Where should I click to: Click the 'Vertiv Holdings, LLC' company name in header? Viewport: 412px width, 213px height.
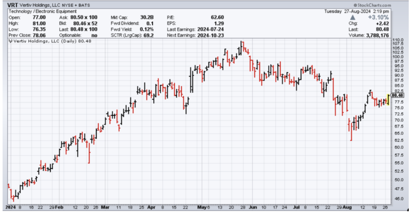pos(40,5)
